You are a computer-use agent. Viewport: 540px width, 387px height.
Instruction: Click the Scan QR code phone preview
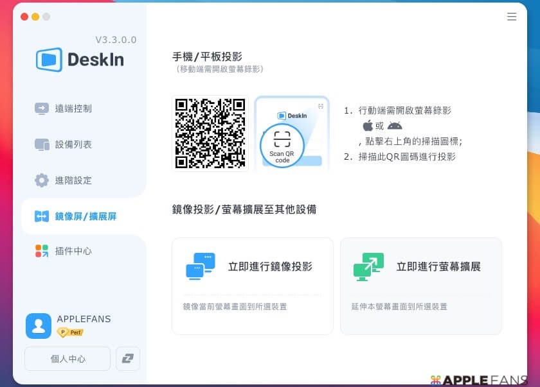(292, 134)
